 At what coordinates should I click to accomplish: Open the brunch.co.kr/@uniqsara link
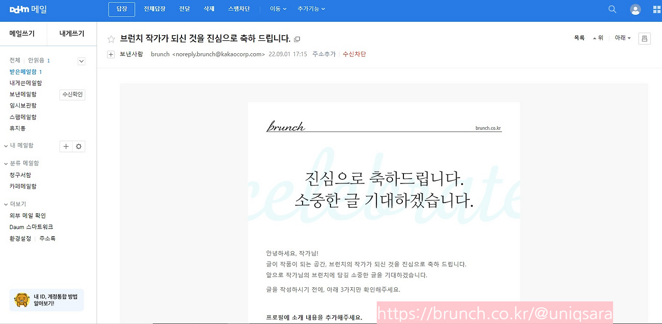coord(494,313)
